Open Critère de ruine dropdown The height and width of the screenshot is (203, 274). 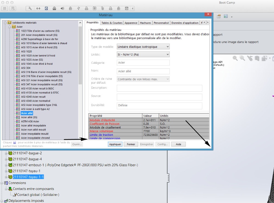coord(143,79)
